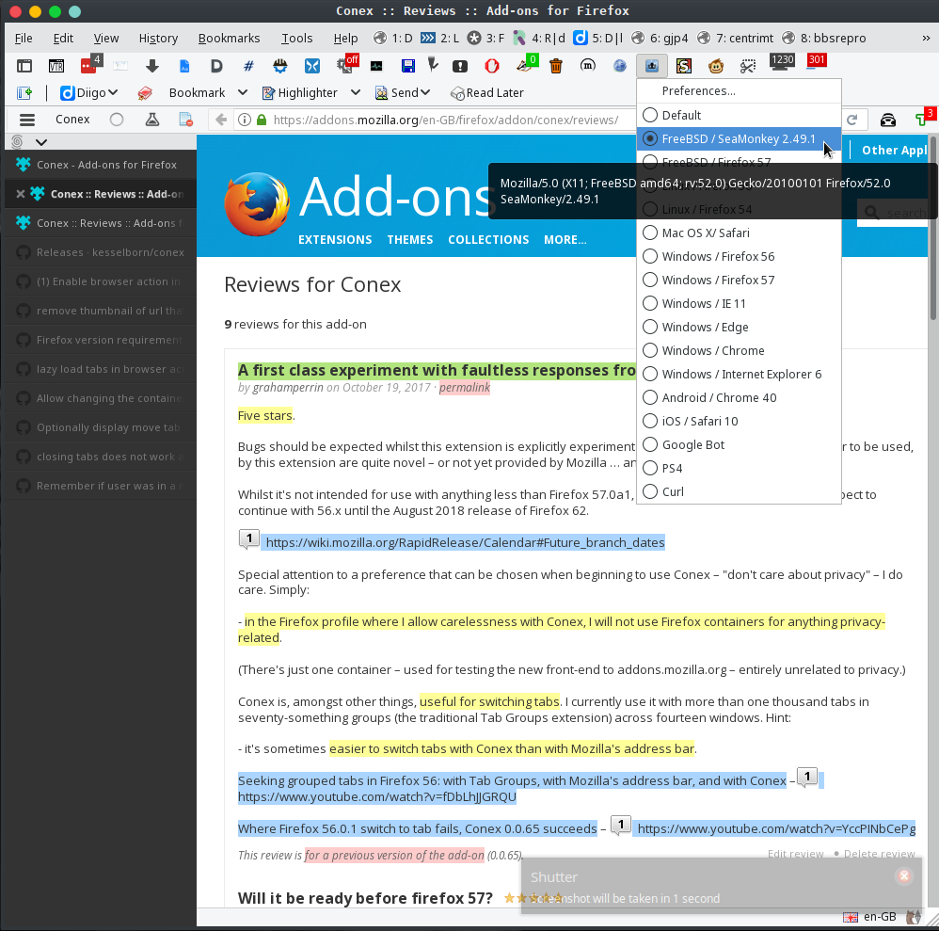Select the 'closing tabs does not work' tab
939x931 pixels.
[x=101, y=457]
